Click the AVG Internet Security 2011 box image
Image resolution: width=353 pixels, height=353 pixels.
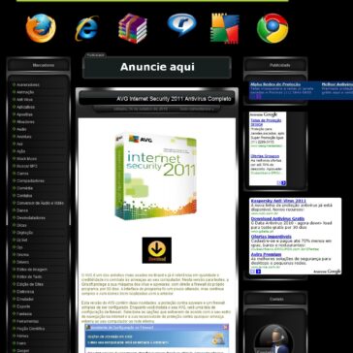[x=156, y=176]
